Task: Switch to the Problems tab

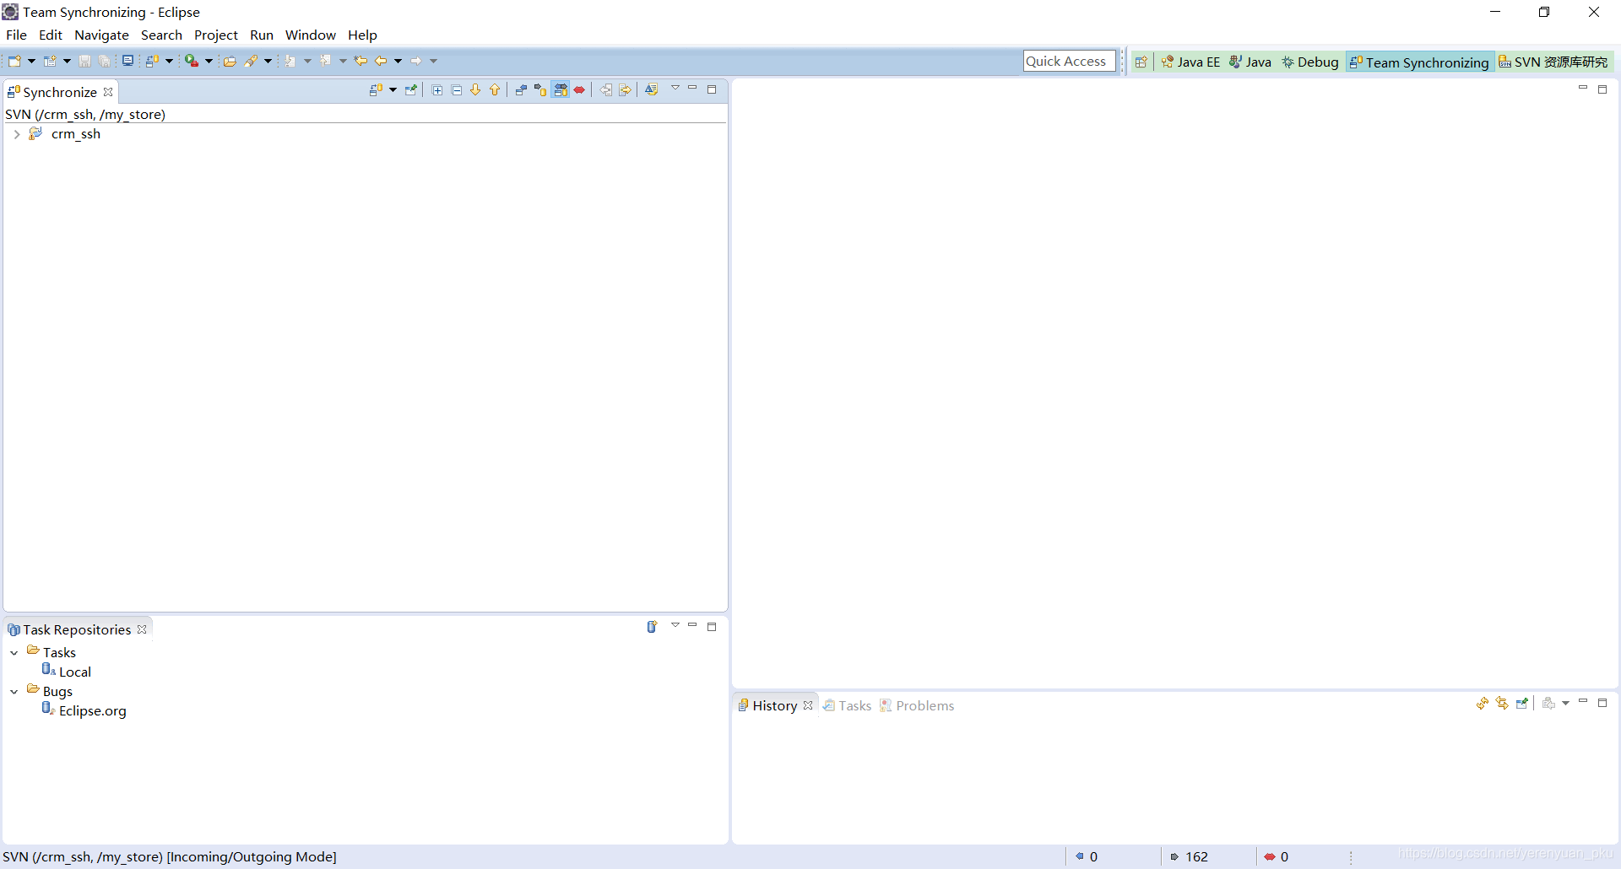Action: click(917, 705)
